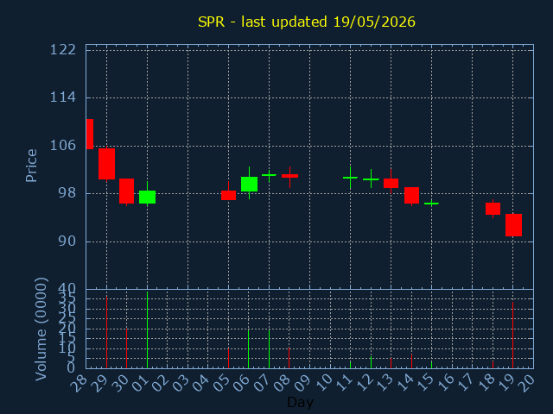Select the red candlestick for day 13

(x=391, y=183)
